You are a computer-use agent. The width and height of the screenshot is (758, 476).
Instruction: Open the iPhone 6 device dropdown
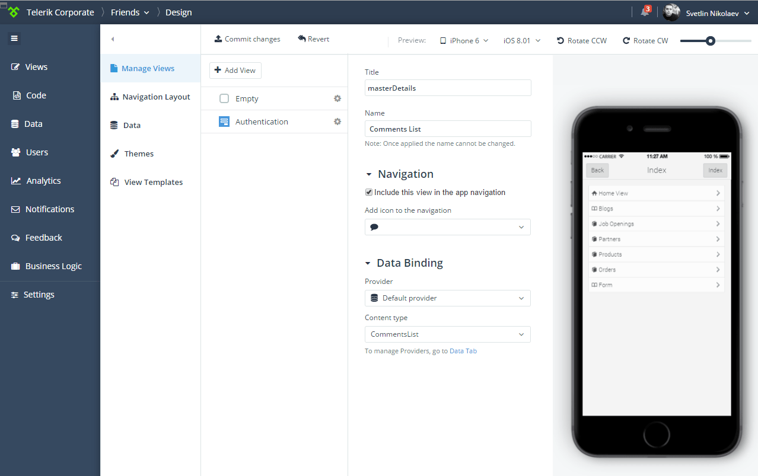point(464,40)
